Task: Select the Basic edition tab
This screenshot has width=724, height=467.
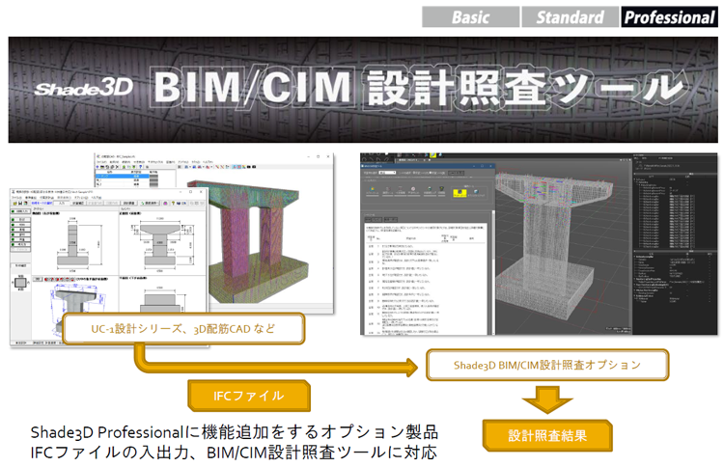Action: (470, 17)
